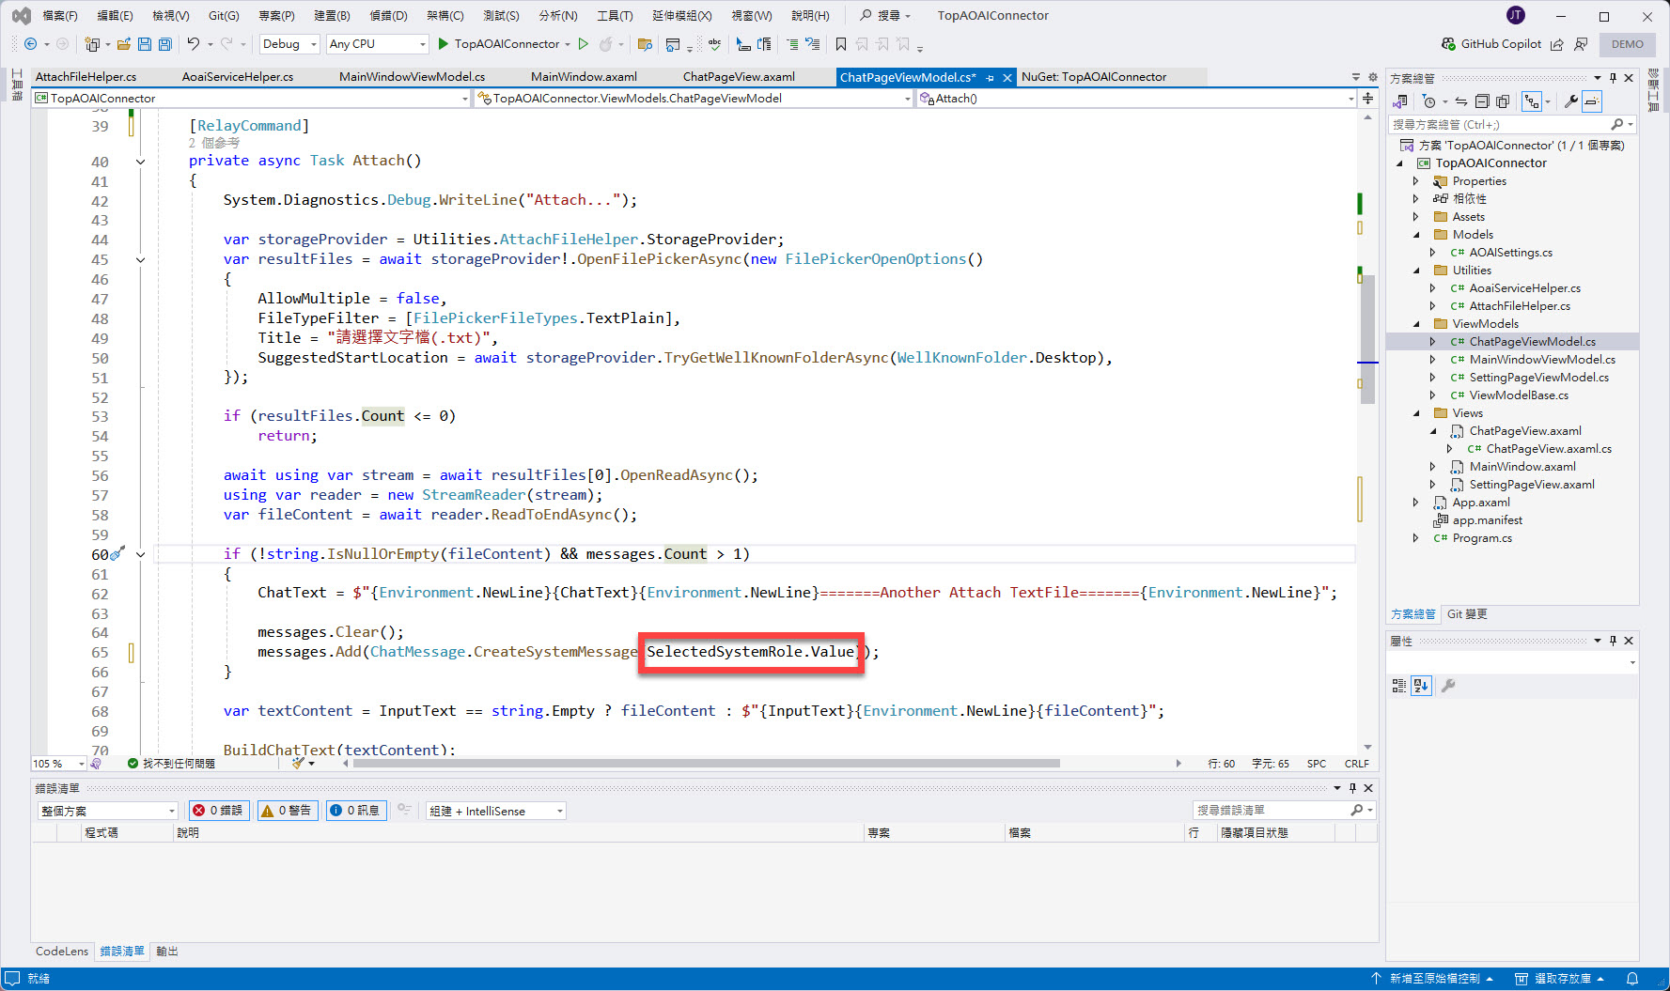Viewport: 1670px width, 991px height.
Task: Open the Any CPU platform dropdown
Action: (x=377, y=44)
